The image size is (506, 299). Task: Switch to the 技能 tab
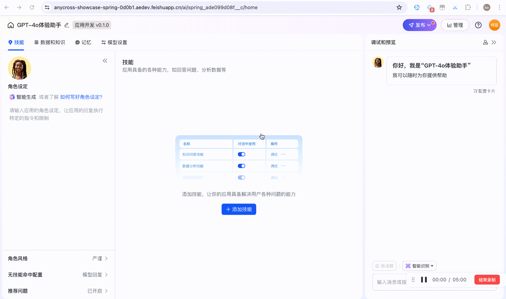pyautogui.click(x=16, y=42)
